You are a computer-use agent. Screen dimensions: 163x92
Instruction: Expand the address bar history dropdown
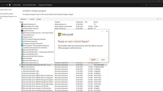(143, 5)
